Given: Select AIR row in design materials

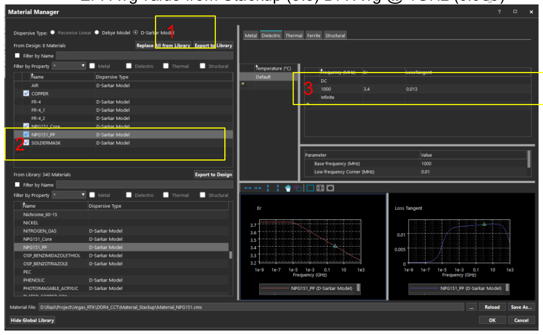Looking at the screenshot, I should coord(124,85).
